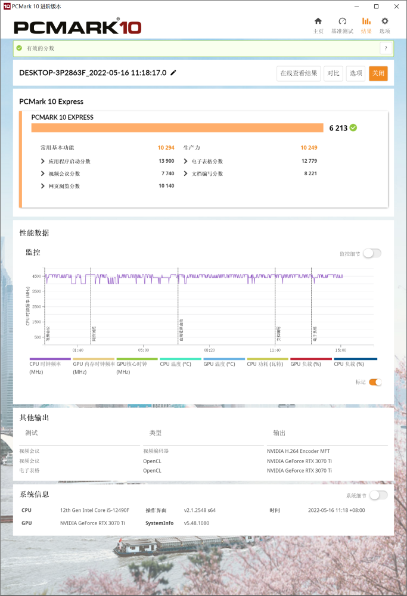
Task: Toggle the 系统细节 switch
Action: coord(378,495)
